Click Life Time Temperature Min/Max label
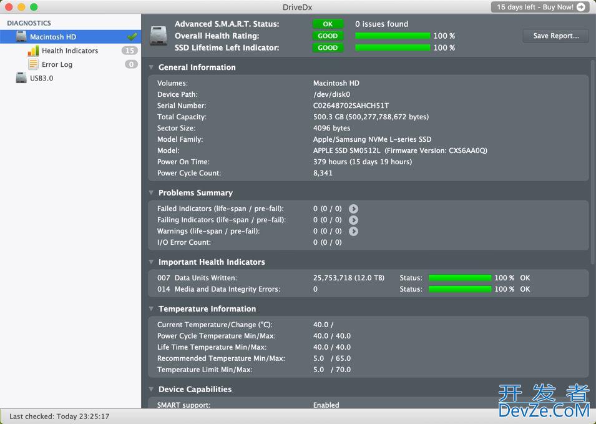 212,347
